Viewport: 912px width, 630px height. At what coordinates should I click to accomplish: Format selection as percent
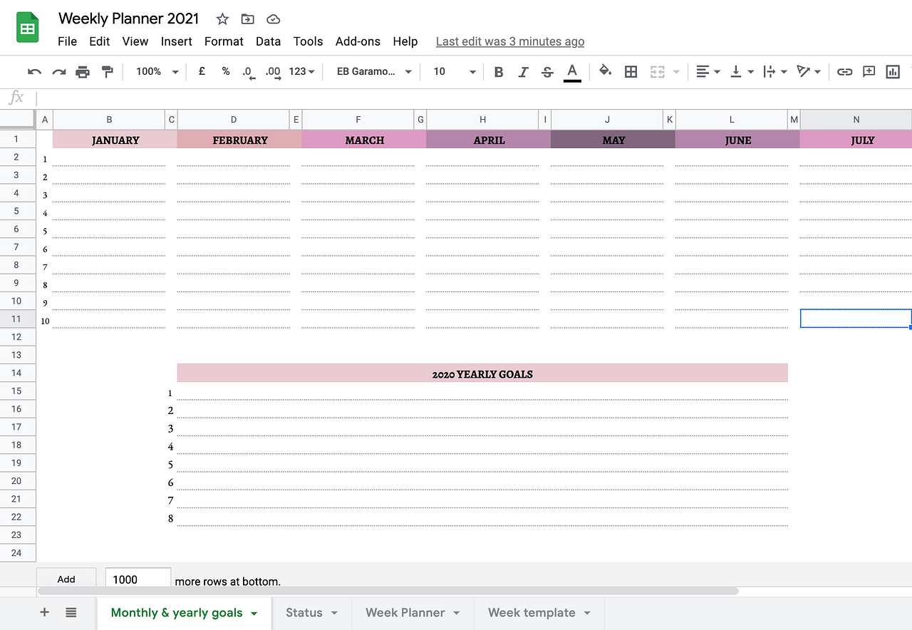coord(225,71)
